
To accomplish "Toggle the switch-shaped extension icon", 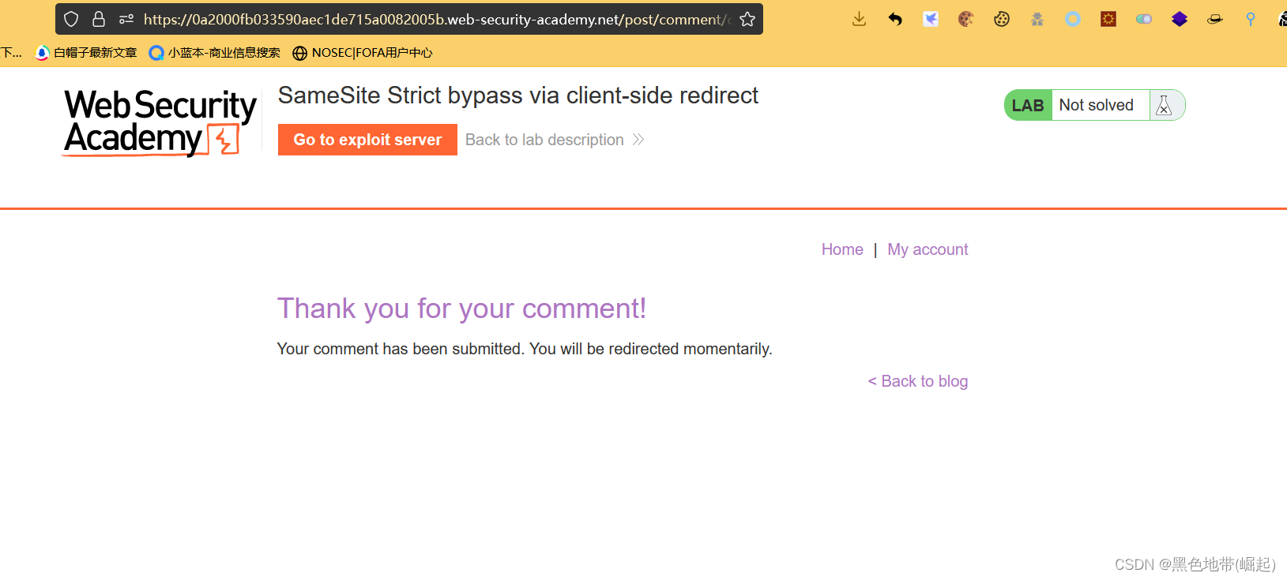I will point(1144,19).
